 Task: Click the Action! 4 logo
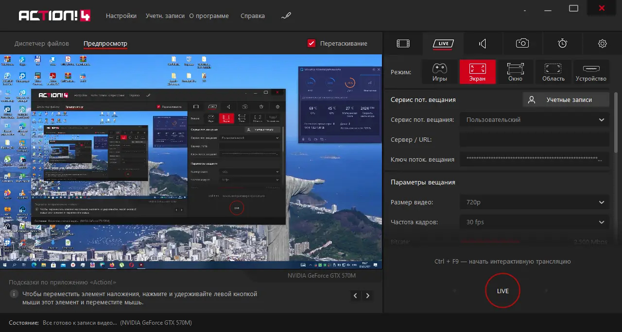53,16
